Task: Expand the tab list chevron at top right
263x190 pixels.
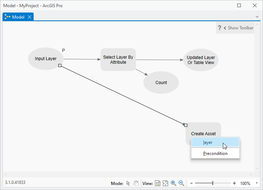Action: tap(257, 17)
